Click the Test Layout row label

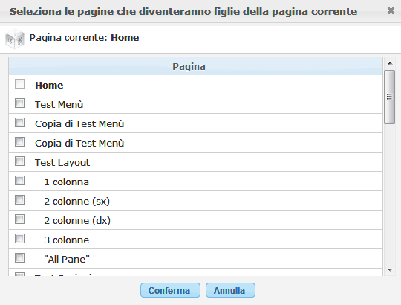click(62, 163)
